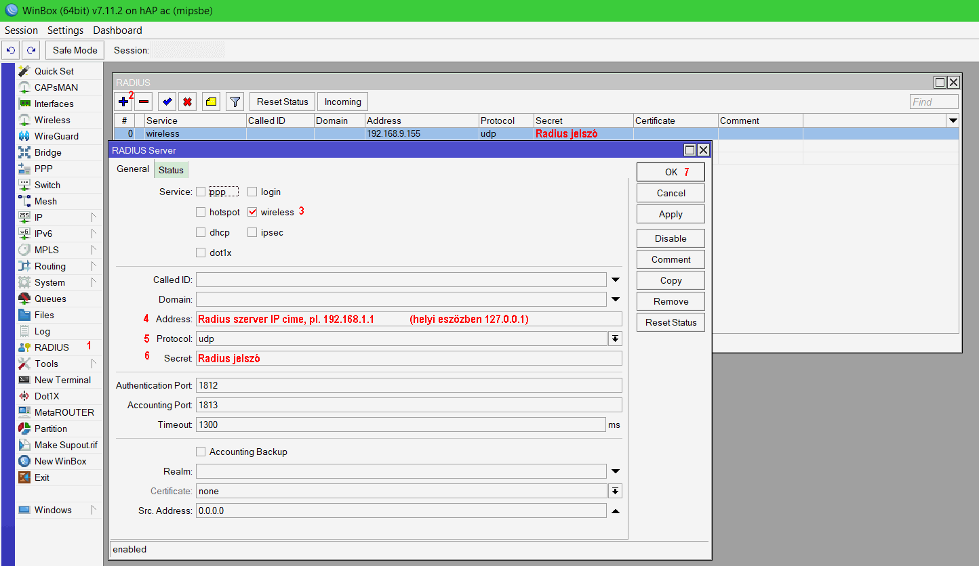This screenshot has width=979, height=566.
Task: Click the red X disable icon
Action: pos(188,102)
